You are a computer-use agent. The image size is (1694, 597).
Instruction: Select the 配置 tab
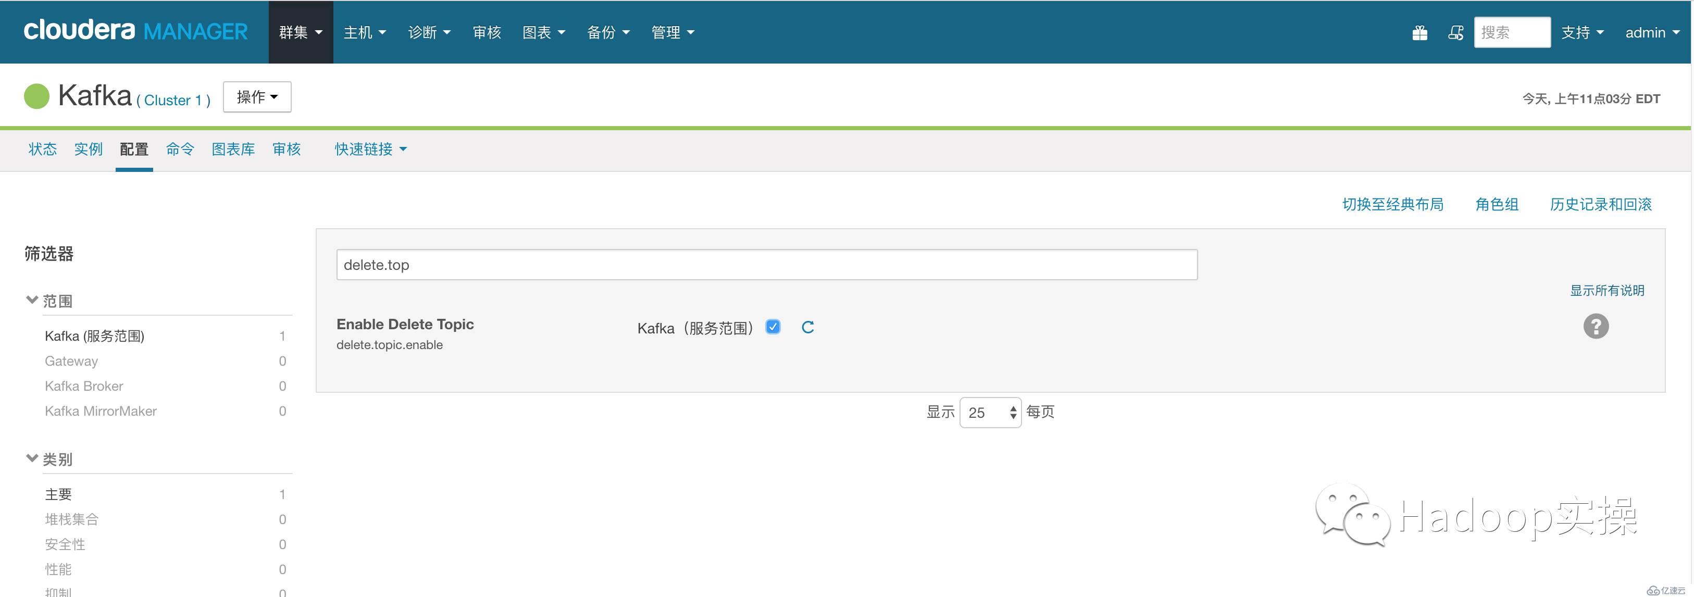(134, 149)
